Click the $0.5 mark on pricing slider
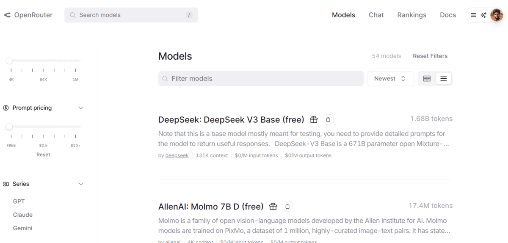508x243 pixels. click(x=43, y=146)
